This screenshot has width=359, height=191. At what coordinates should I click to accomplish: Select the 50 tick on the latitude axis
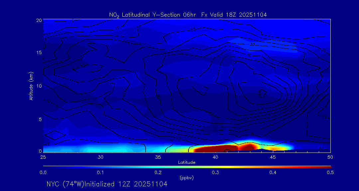coord(330,157)
